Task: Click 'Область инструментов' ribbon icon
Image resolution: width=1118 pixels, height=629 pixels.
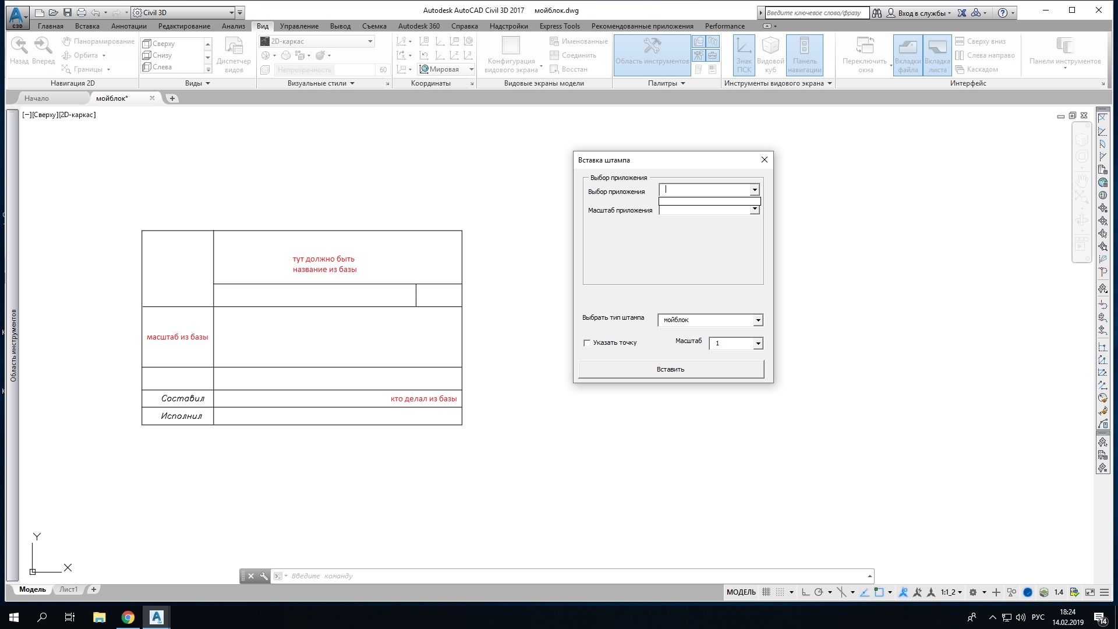Action: point(652,52)
